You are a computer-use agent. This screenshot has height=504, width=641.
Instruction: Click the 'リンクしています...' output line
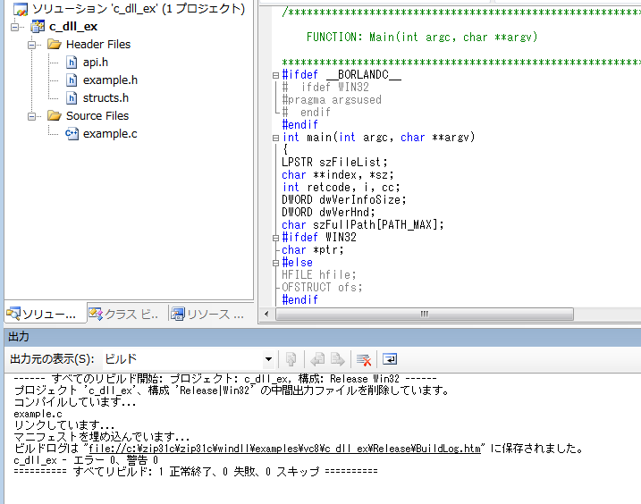(x=63, y=425)
